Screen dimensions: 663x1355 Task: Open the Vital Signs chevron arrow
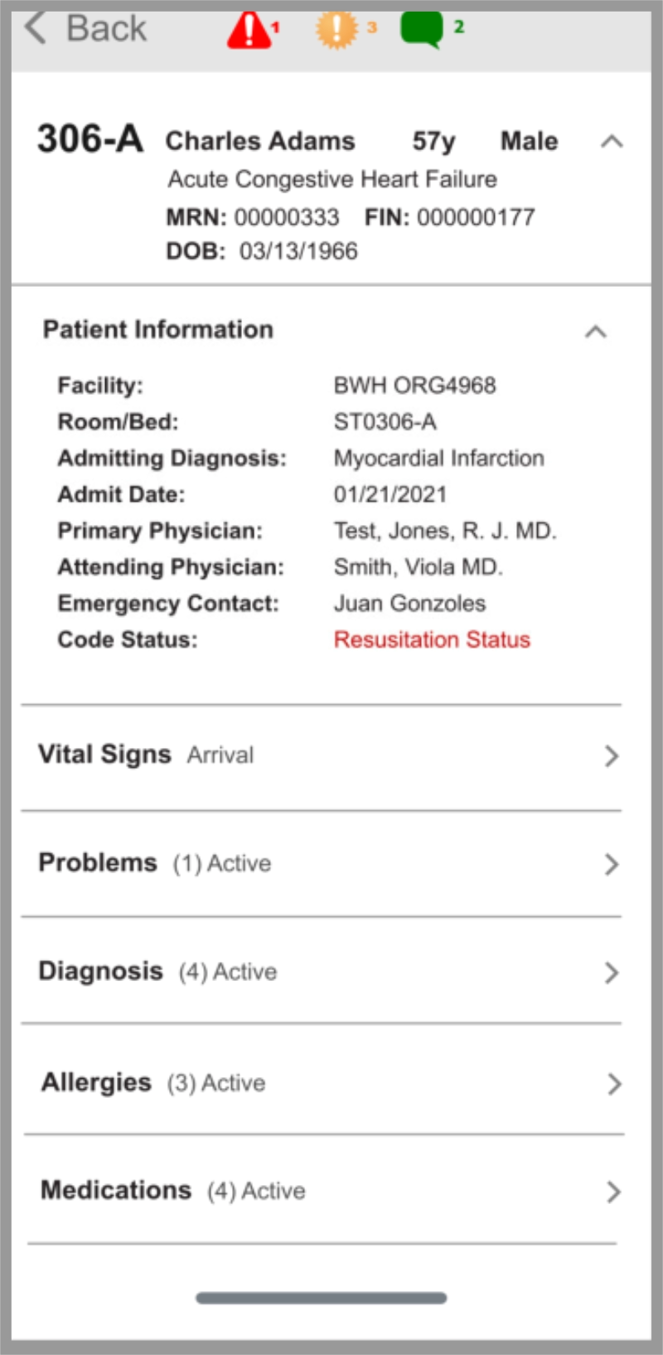612,755
